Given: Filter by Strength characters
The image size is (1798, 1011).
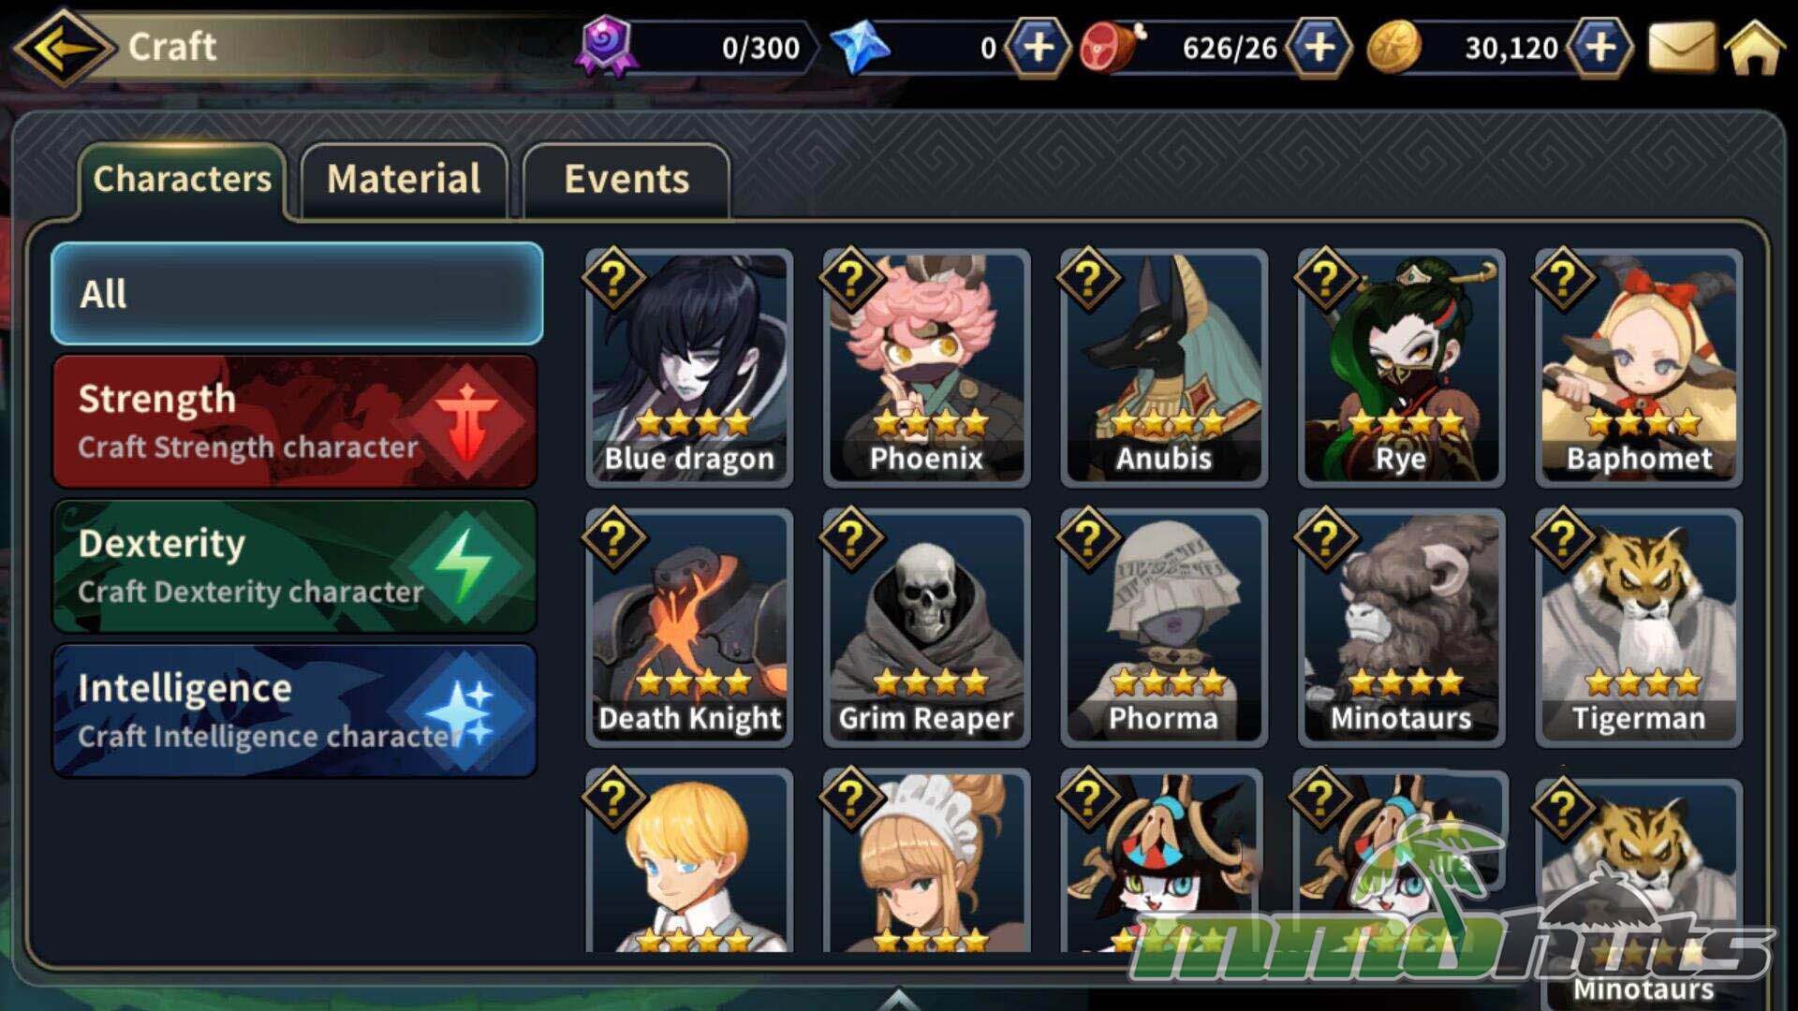Looking at the screenshot, I should [295, 421].
